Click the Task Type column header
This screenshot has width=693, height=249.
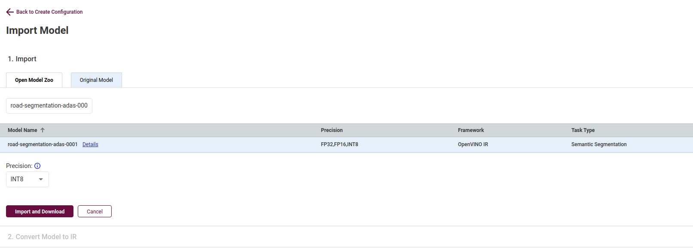click(583, 130)
